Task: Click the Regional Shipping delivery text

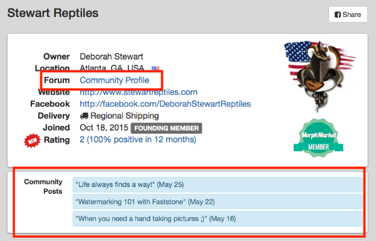Action: (x=125, y=116)
